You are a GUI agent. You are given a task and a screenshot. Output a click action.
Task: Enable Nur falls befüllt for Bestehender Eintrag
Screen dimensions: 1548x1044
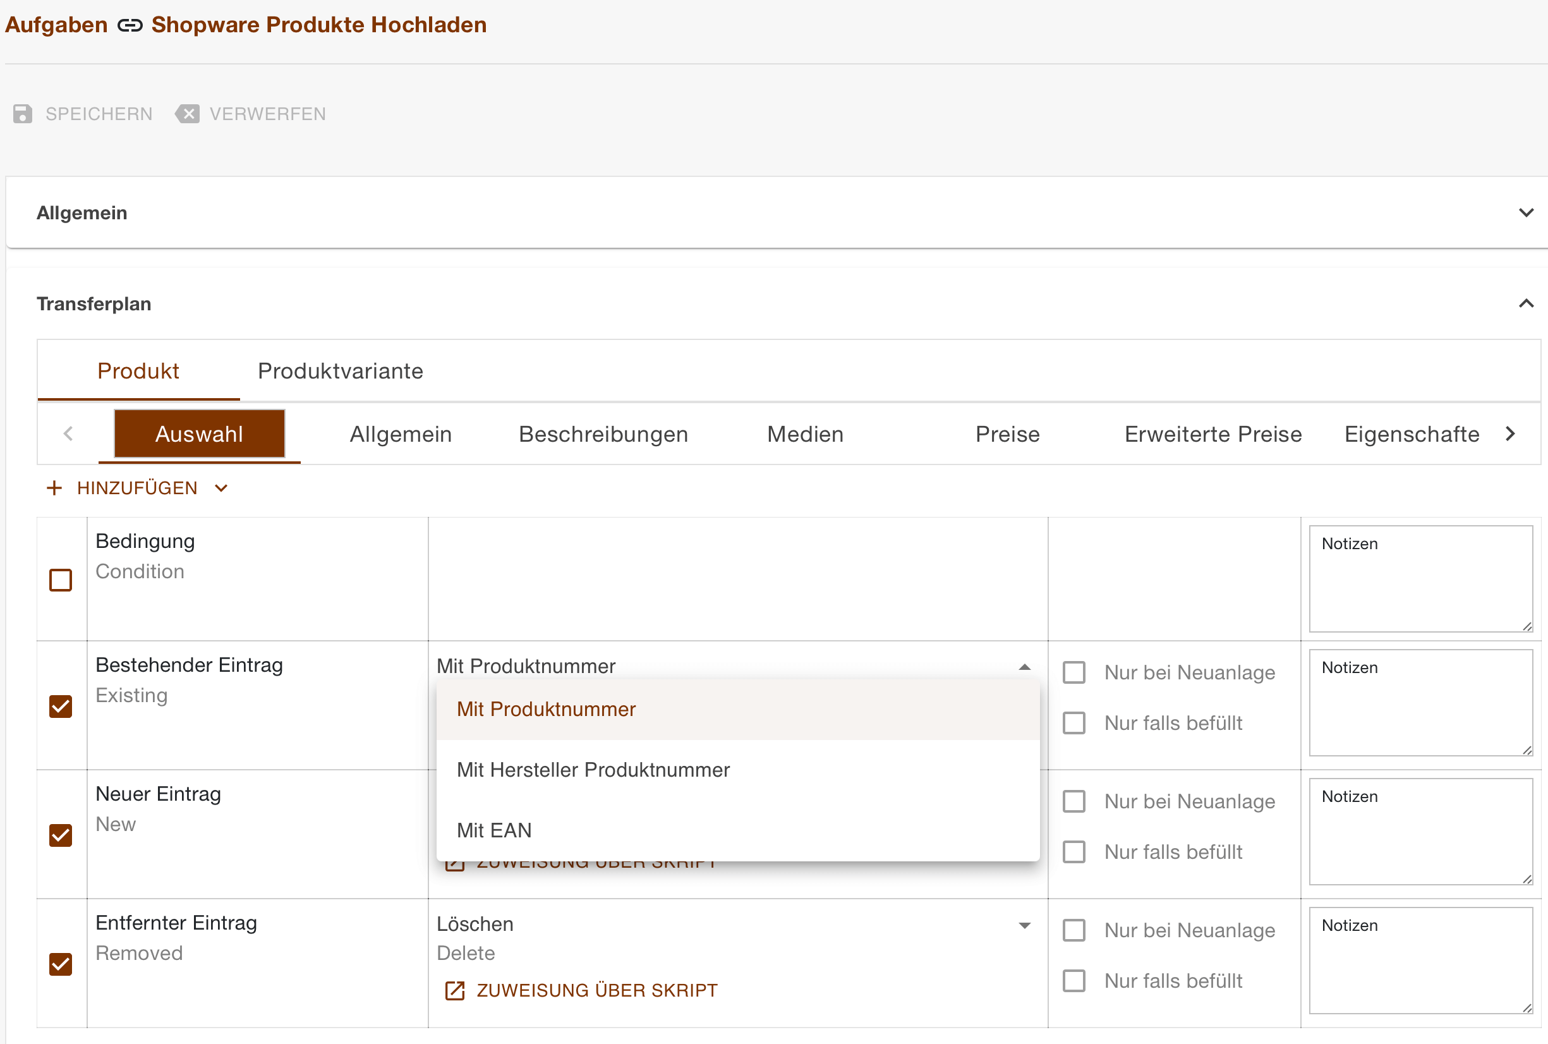pos(1074,723)
